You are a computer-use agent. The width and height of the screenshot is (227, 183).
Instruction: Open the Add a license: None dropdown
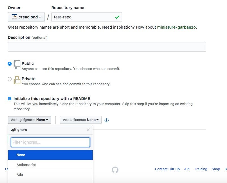[x=81, y=120]
